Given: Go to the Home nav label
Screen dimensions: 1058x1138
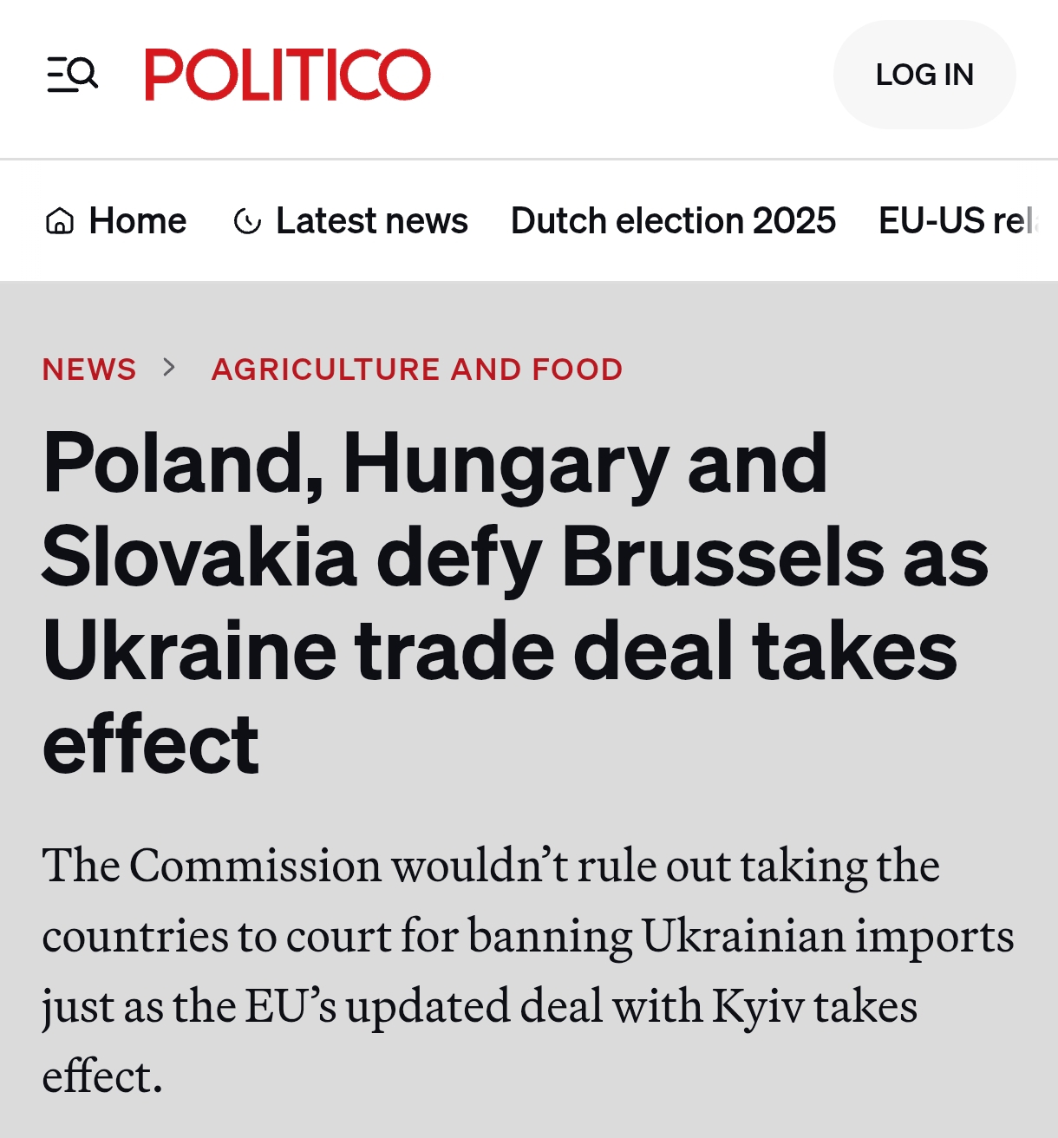Looking at the screenshot, I should click(138, 221).
